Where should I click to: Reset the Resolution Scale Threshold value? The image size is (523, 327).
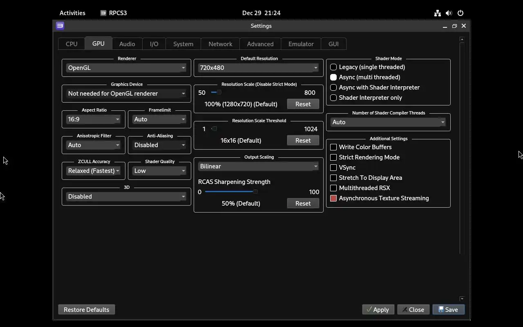click(303, 141)
